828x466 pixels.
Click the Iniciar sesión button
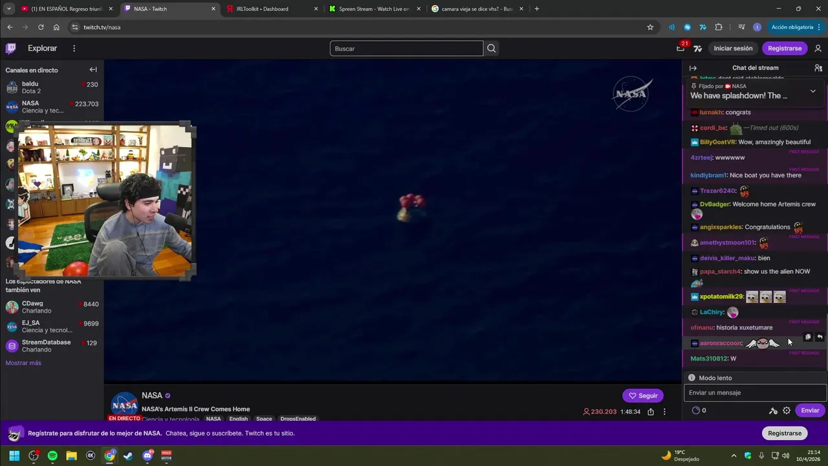733,49
